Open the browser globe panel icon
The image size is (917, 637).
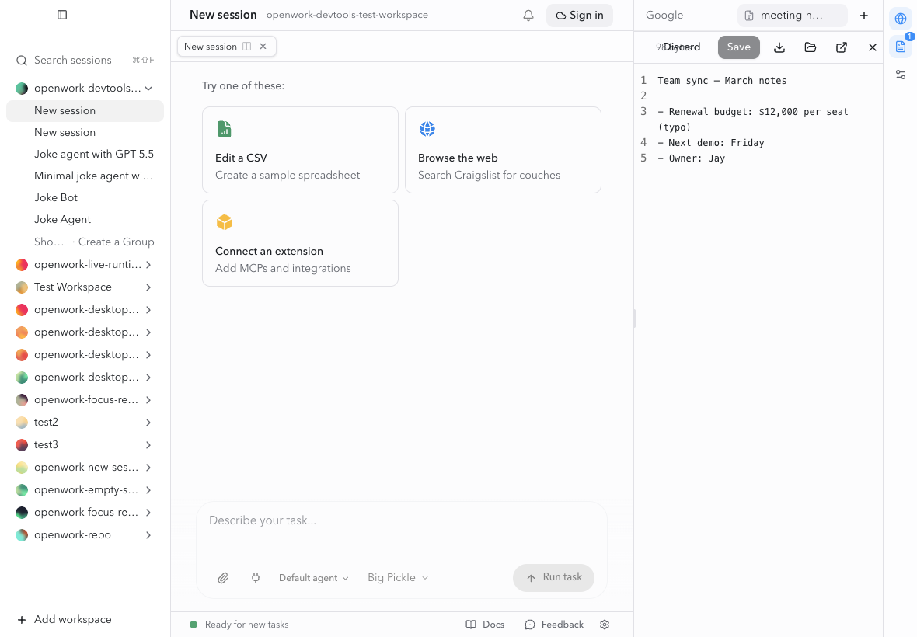(901, 19)
